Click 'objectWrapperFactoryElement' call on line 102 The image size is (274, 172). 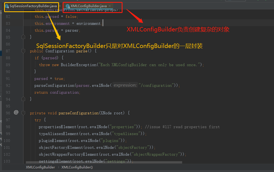[x=68, y=155]
